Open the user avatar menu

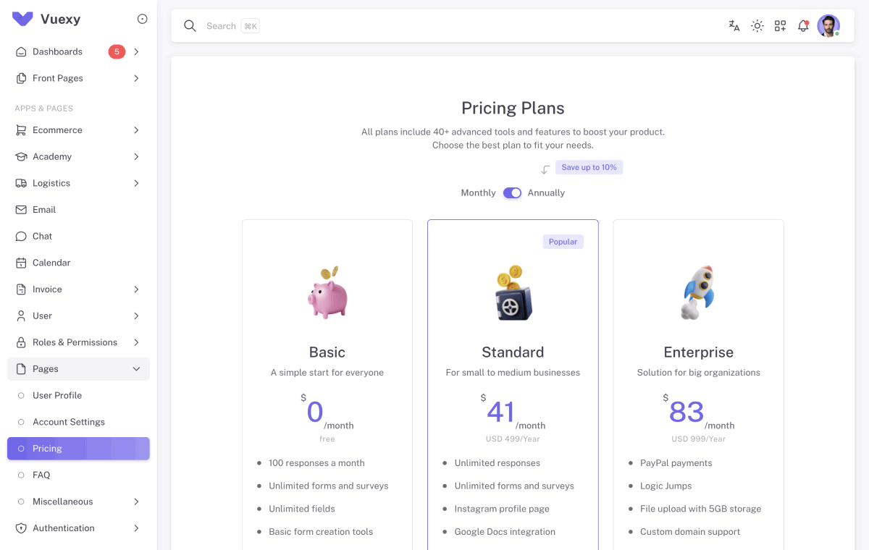tap(828, 25)
